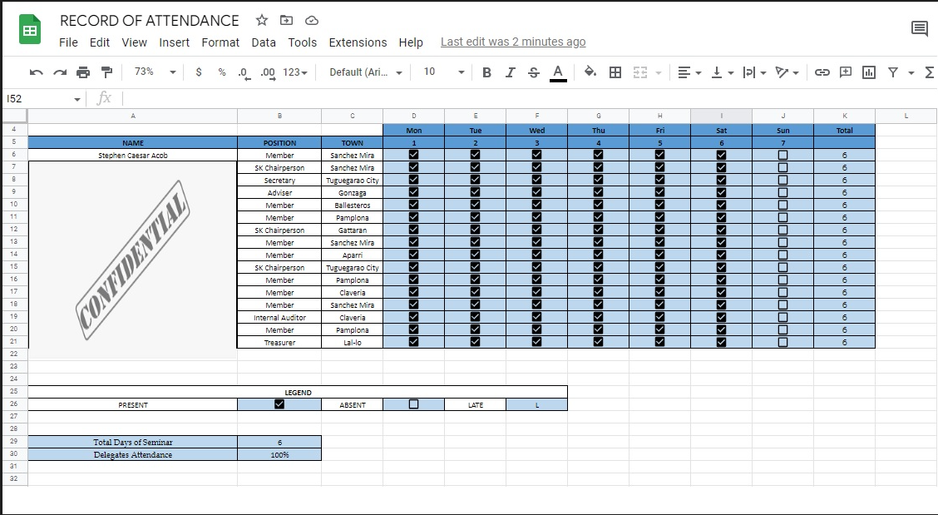938x515 pixels.
Task: Check cloud save status icon
Action: [311, 20]
